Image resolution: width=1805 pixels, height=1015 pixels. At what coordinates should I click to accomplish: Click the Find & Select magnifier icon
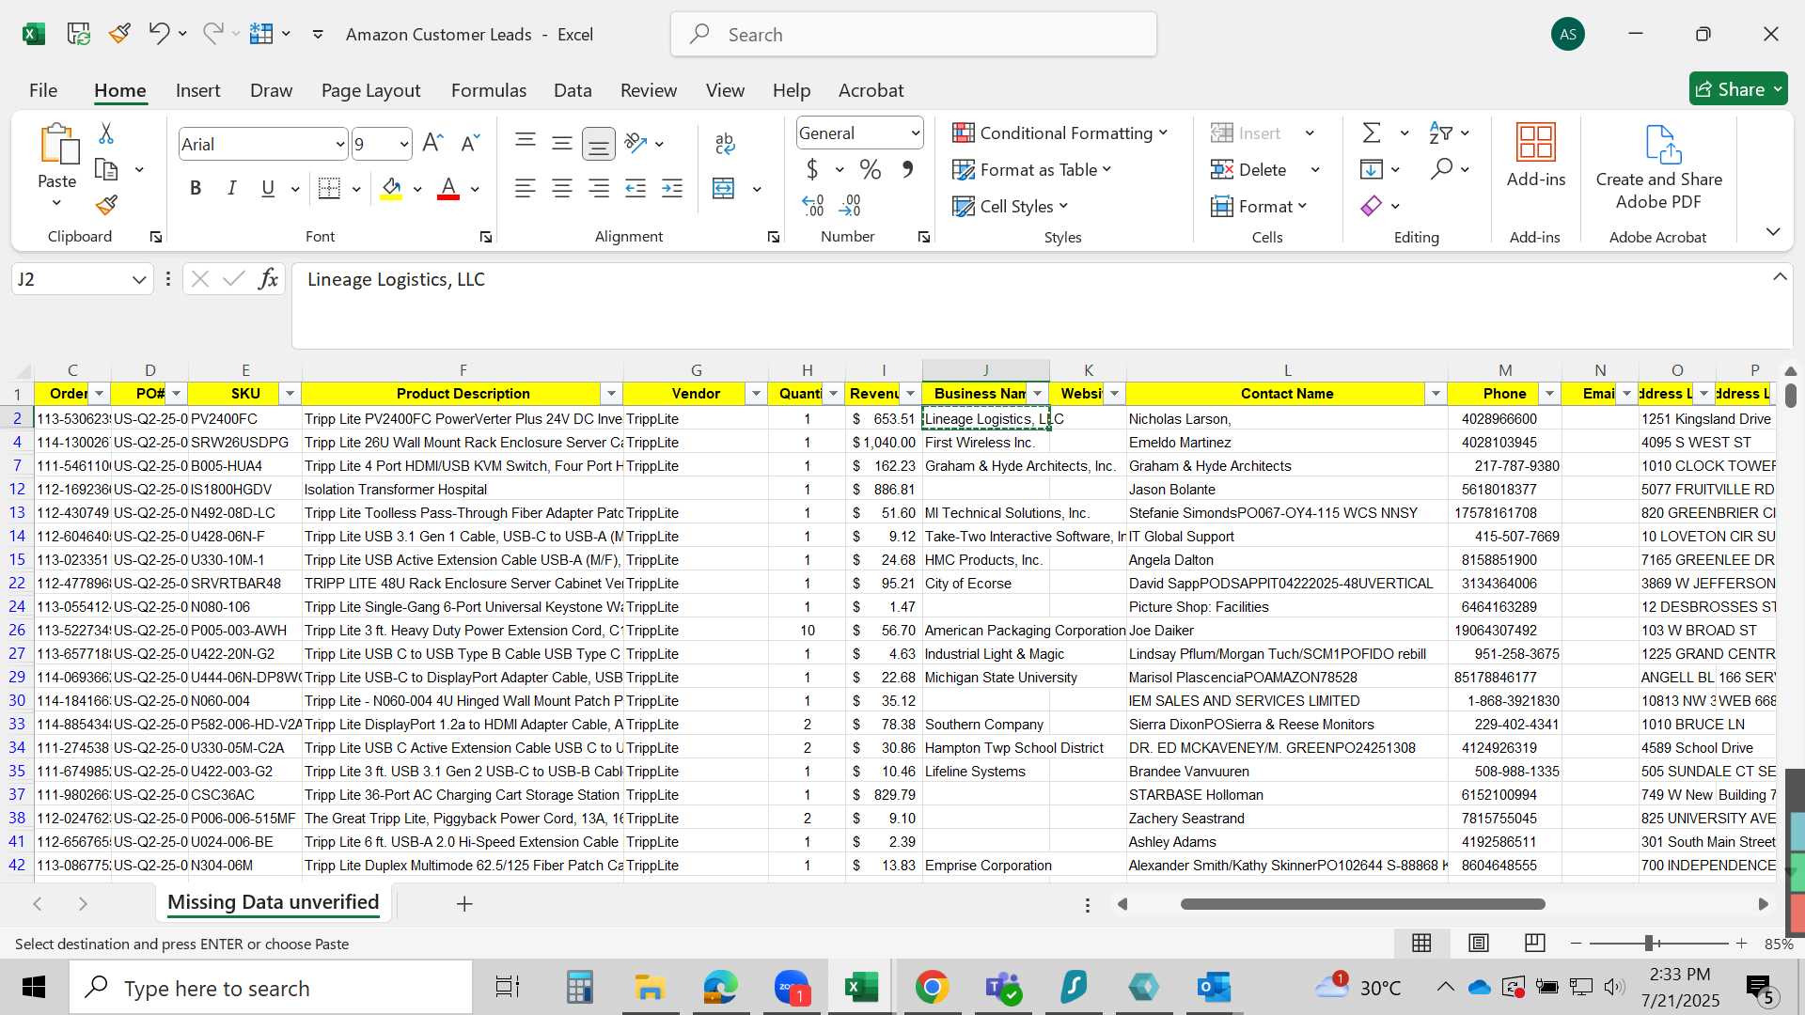pyautogui.click(x=1441, y=169)
